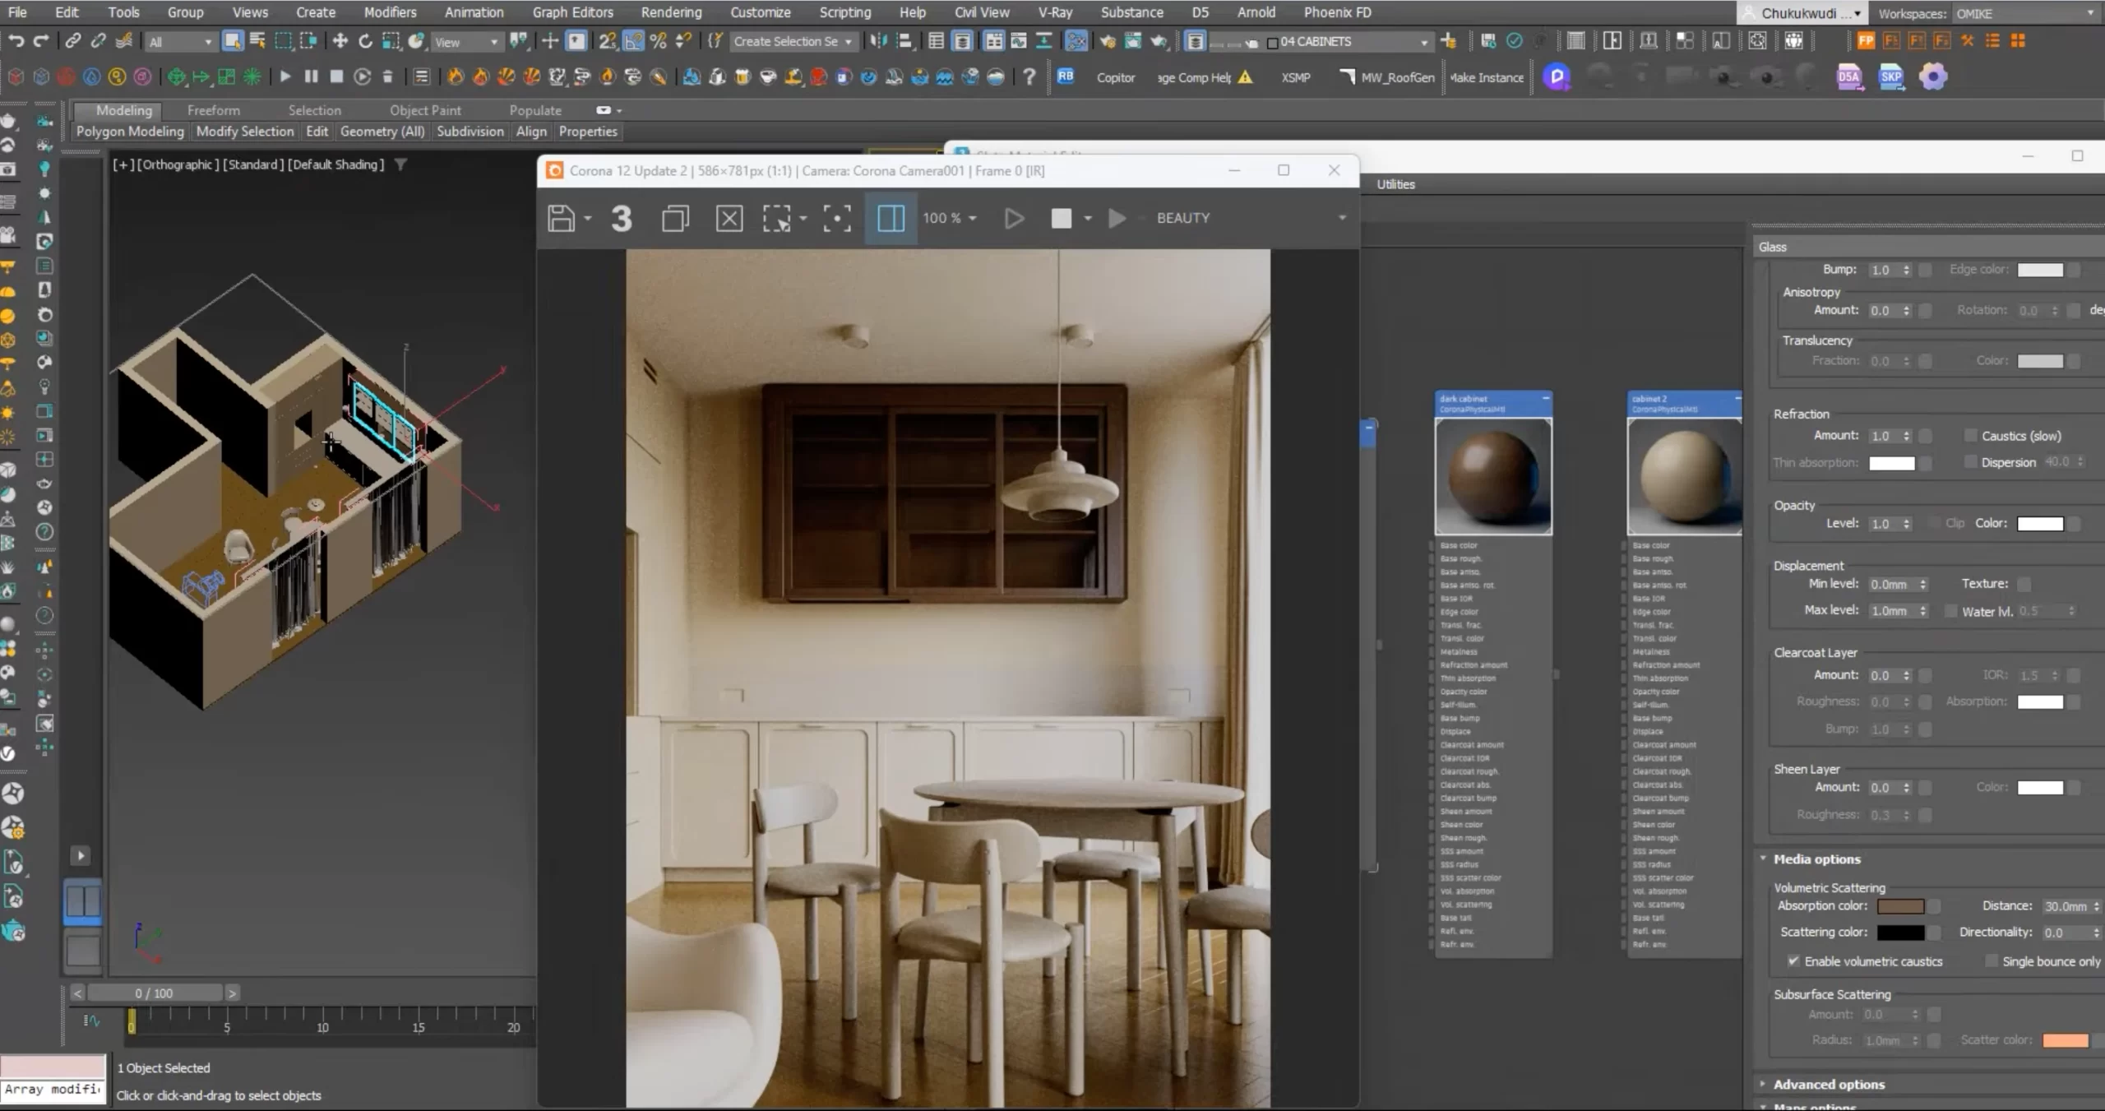Open the Polygon Modeling panel

pyautogui.click(x=130, y=131)
